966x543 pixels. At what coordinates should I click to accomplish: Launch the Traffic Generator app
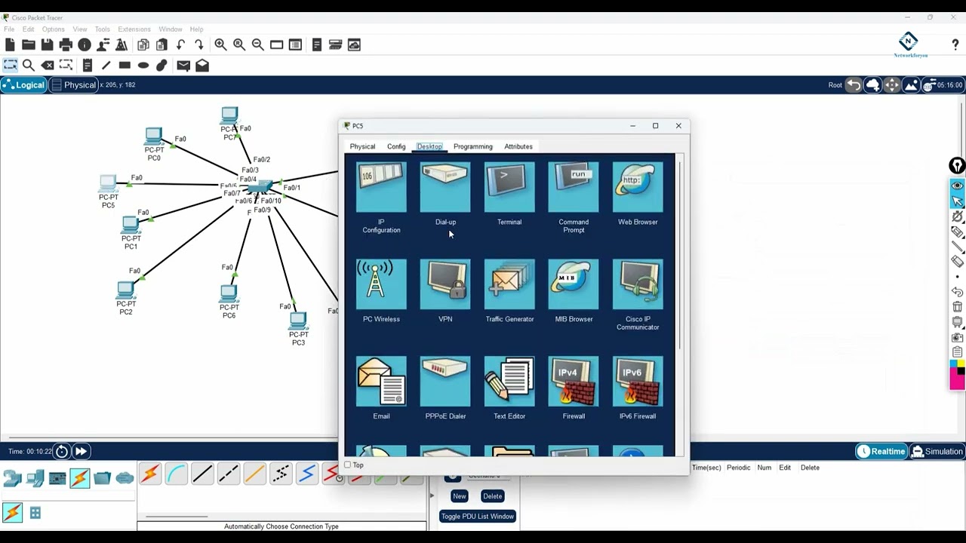pos(509,291)
